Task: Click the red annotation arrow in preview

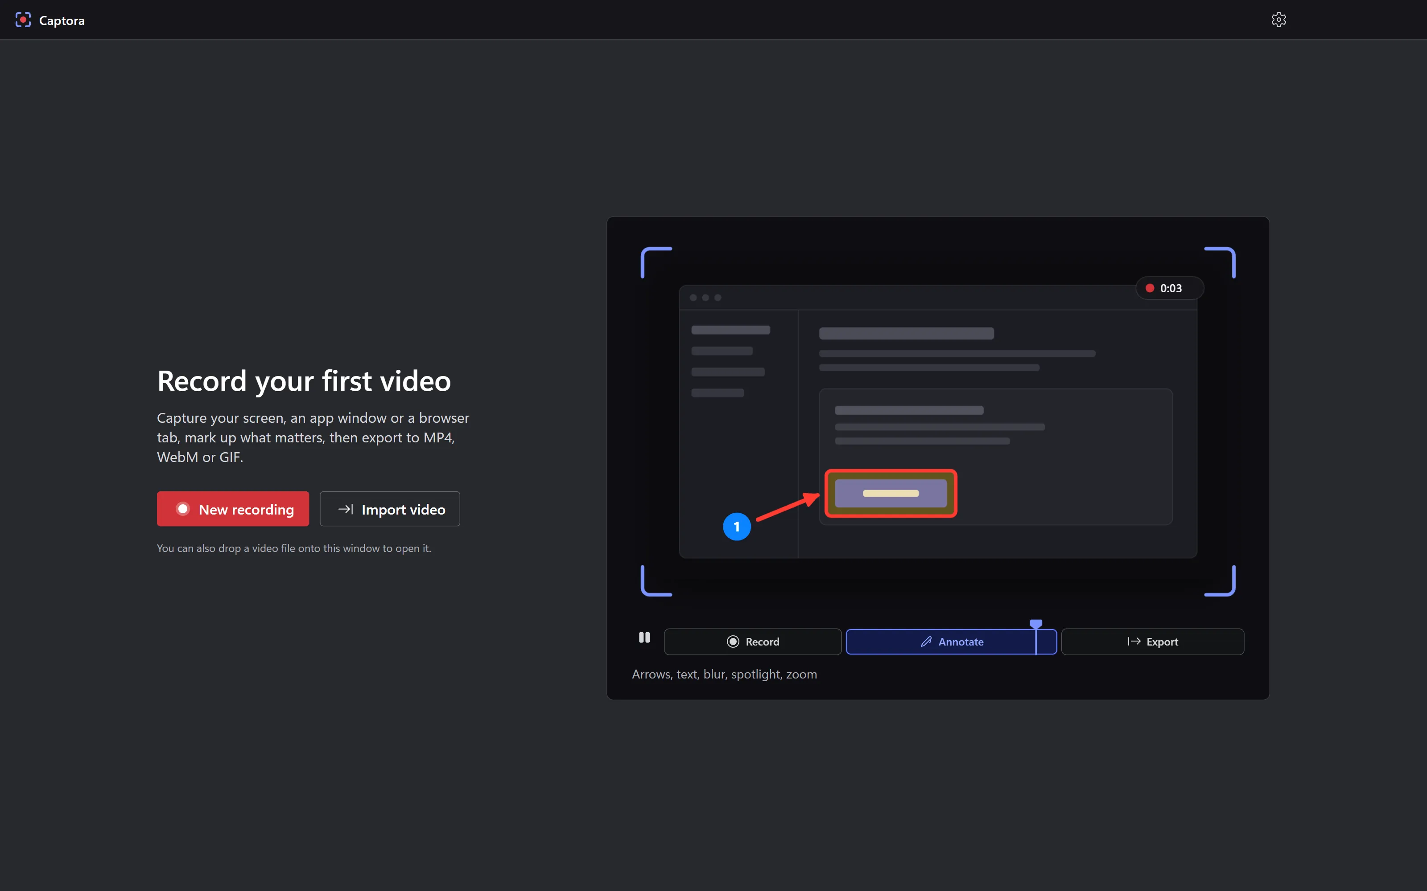Action: click(x=788, y=507)
